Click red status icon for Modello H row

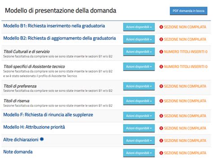[161, 128]
